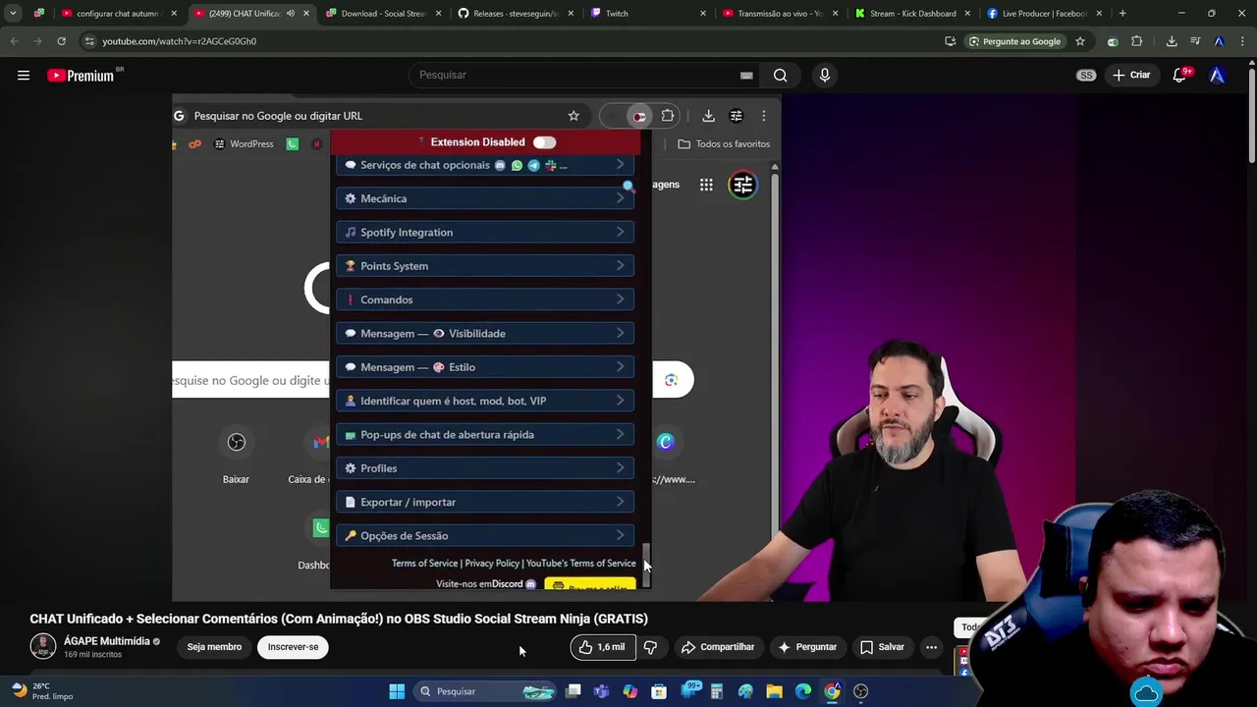Click the Compartilhar share button
The width and height of the screenshot is (1257, 707).
[718, 647]
